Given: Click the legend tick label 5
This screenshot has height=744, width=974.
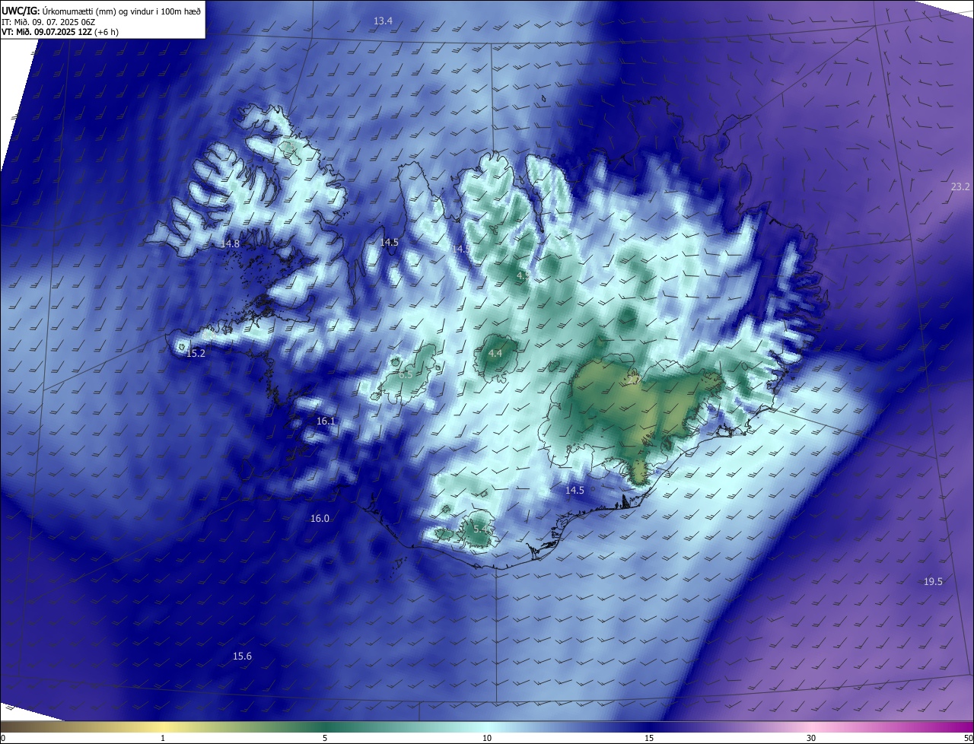Looking at the screenshot, I should pos(325,738).
